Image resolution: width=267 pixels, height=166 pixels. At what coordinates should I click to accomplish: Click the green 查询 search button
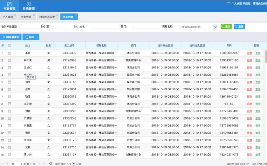226,27
